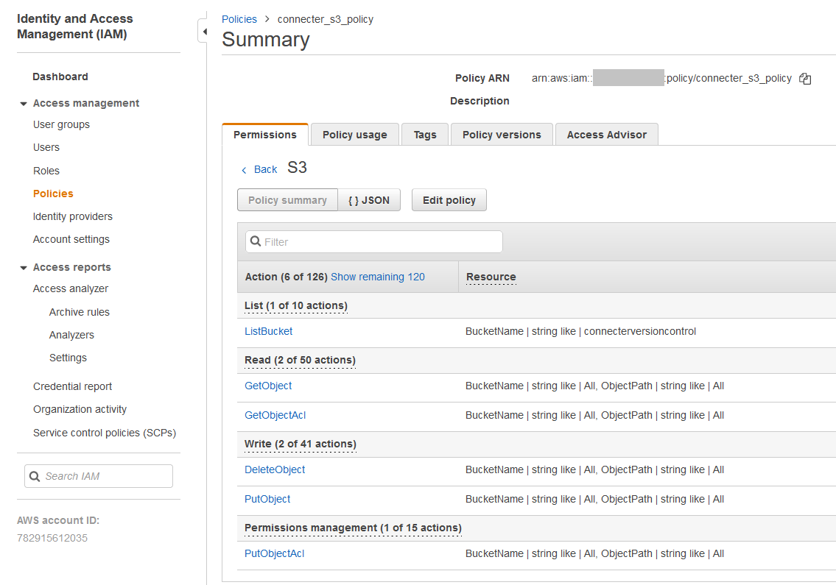This screenshot has height=585, width=836.
Task: Switch to the Policy versions tab
Action: click(x=502, y=134)
